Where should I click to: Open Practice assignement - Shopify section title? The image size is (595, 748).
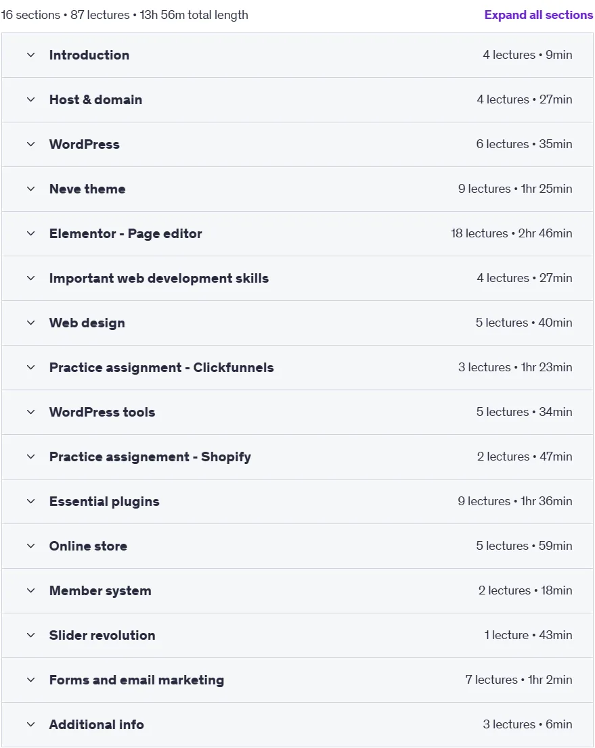150,457
